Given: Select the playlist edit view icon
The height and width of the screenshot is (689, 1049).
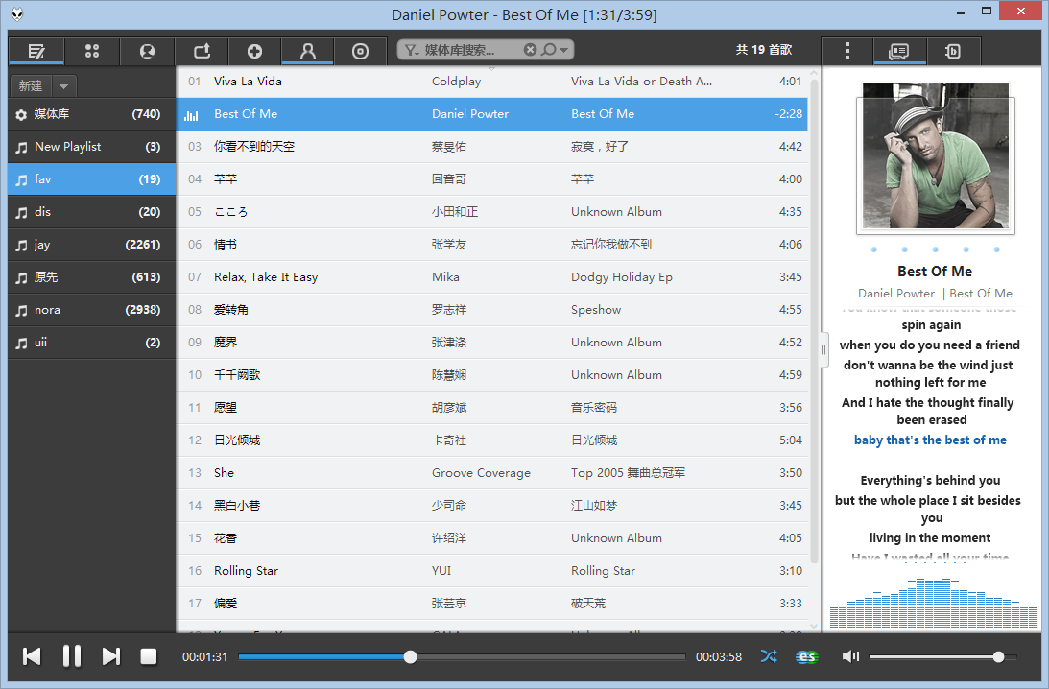Looking at the screenshot, I should 36,51.
